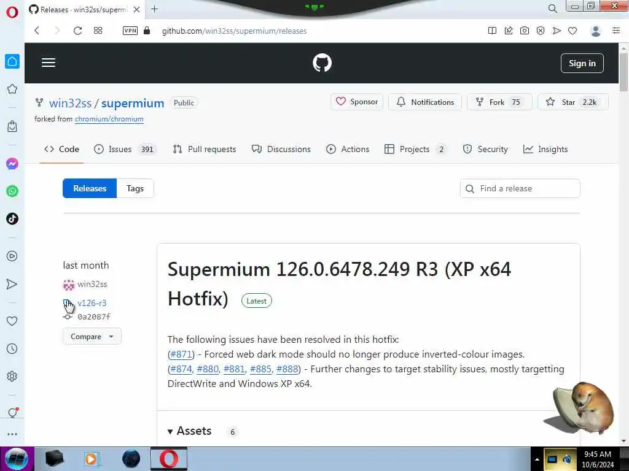Screen dimensions: 629x471
Task: Open the Windows Start button
Action: pyautogui.click(x=17, y=459)
